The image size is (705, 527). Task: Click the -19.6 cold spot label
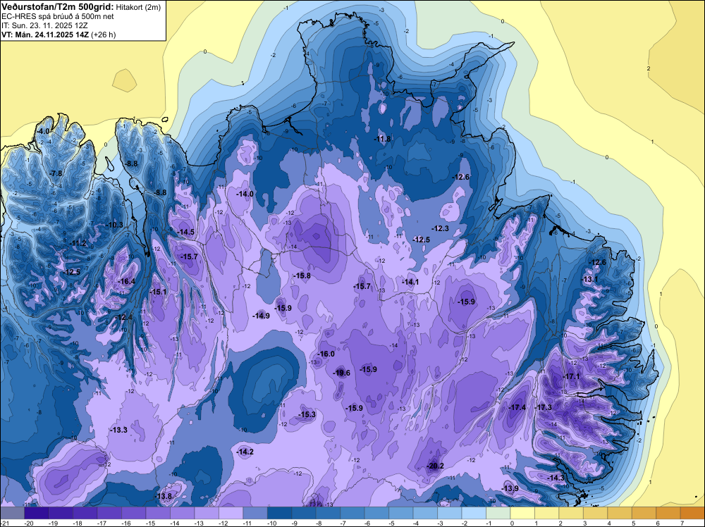coord(341,373)
